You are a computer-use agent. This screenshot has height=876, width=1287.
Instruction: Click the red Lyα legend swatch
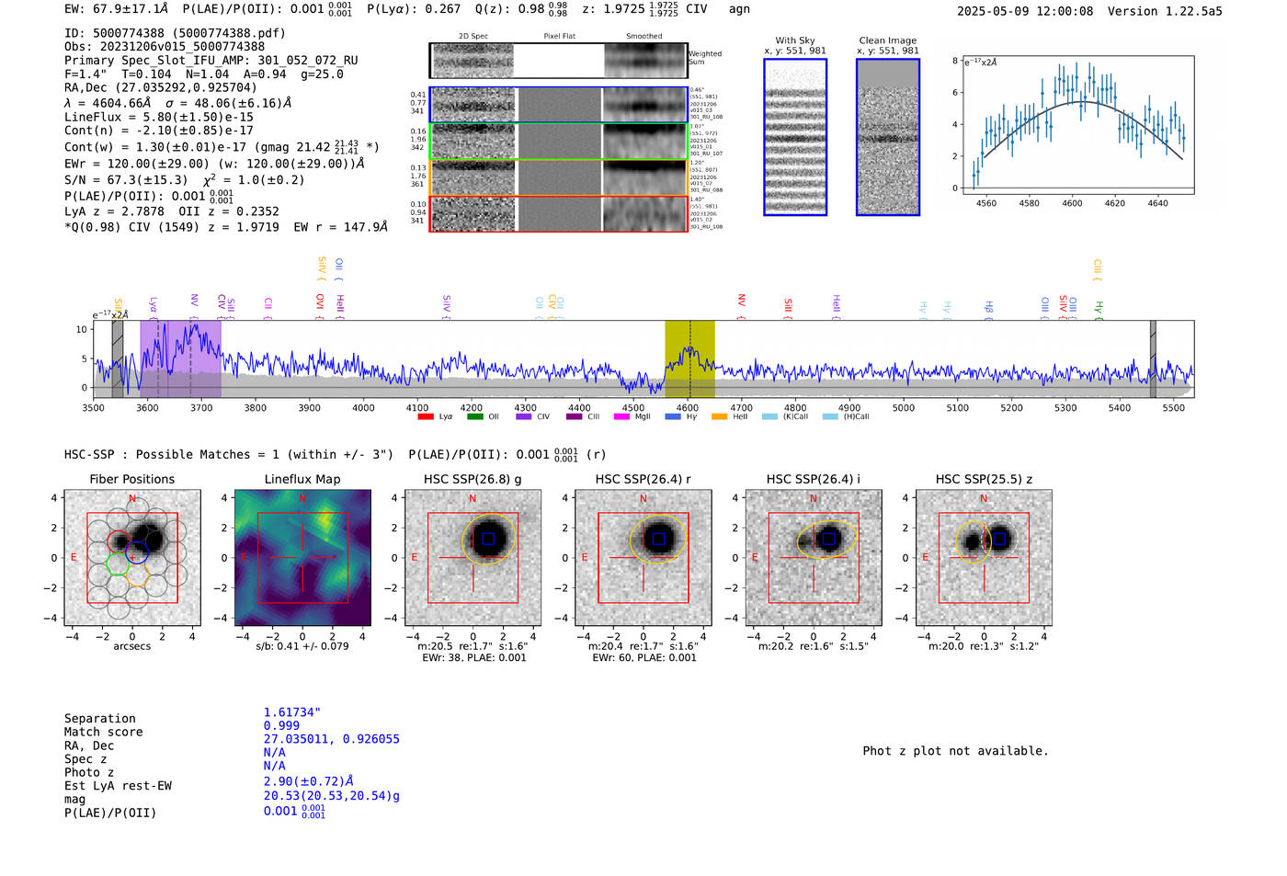(x=426, y=417)
